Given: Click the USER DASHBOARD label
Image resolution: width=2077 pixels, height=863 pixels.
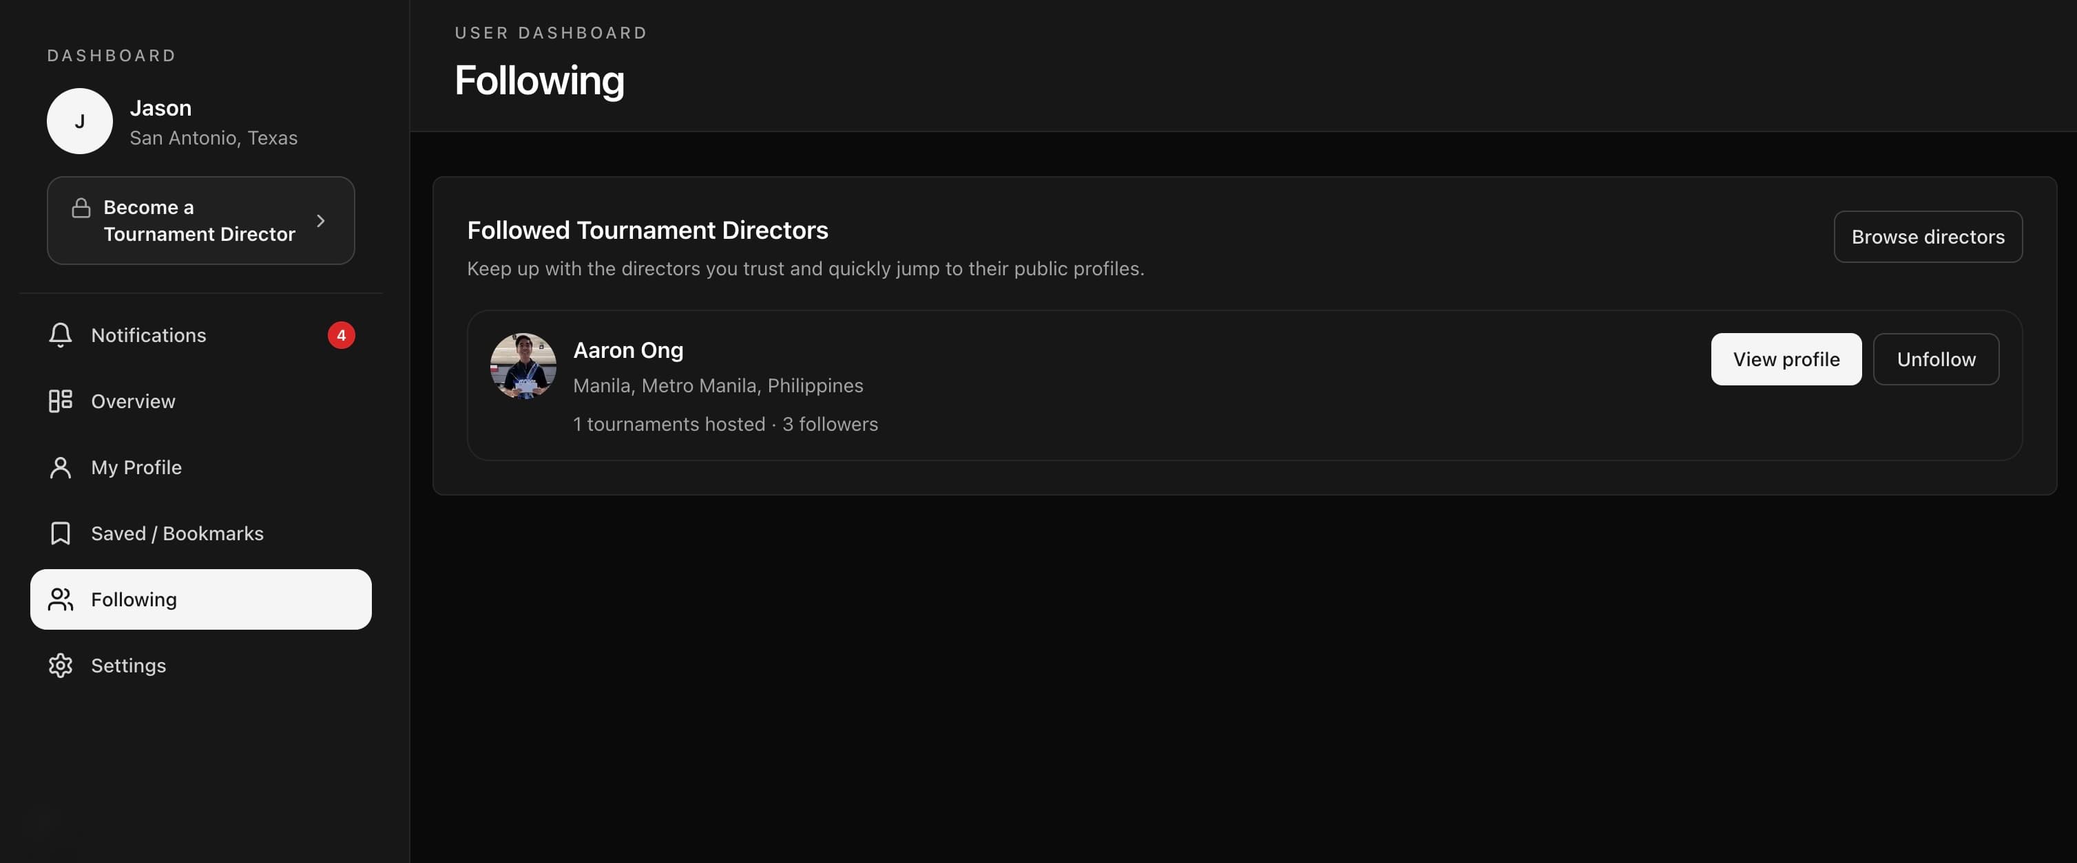Looking at the screenshot, I should pos(551,33).
